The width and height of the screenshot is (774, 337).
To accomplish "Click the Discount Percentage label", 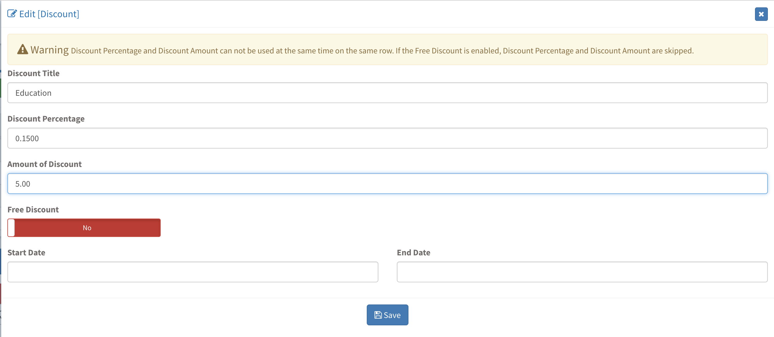I will click(x=46, y=119).
